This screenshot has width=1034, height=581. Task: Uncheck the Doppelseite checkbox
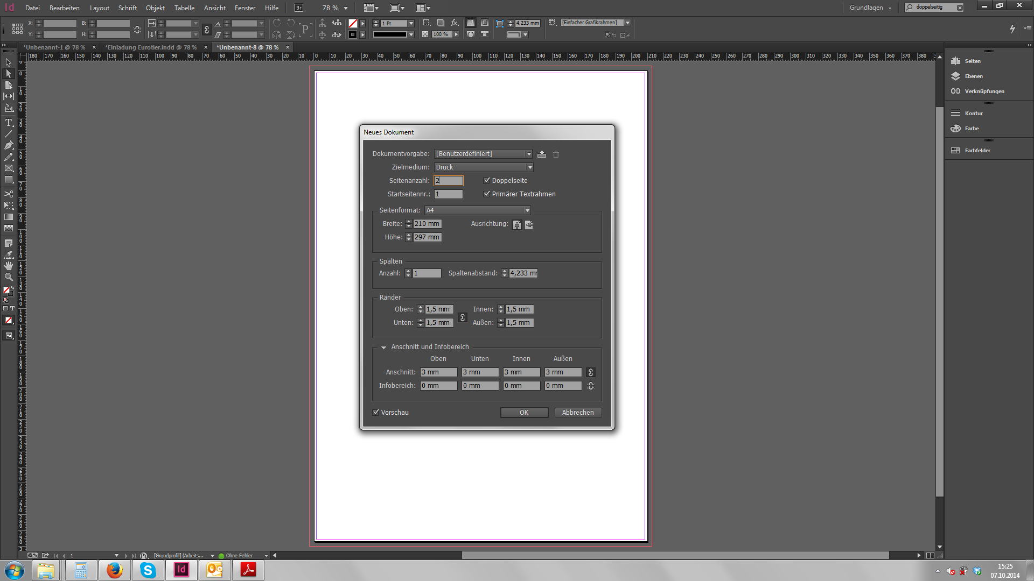tap(487, 181)
